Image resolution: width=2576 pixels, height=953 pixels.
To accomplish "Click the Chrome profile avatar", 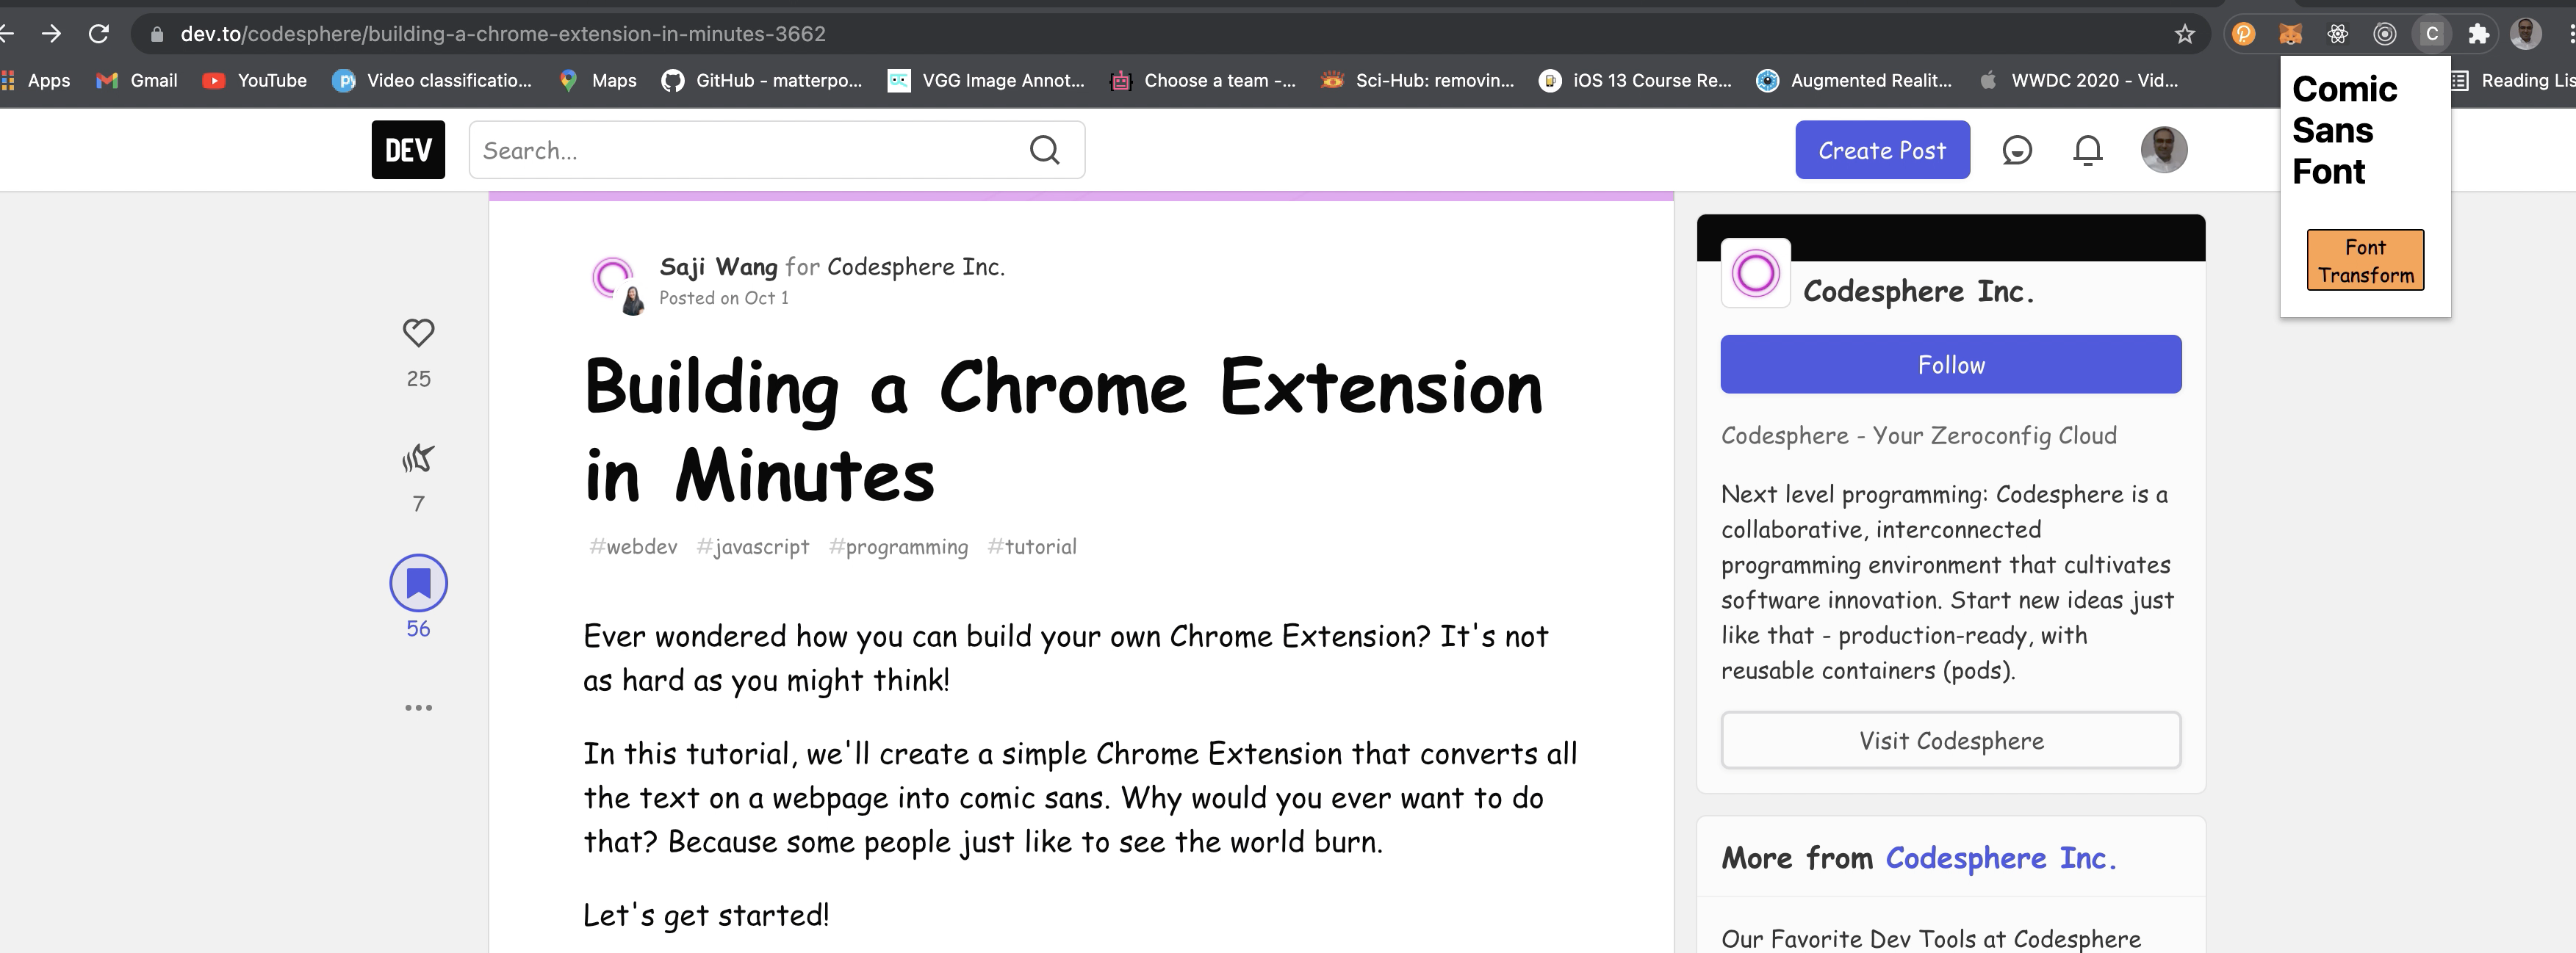I will (2526, 34).
